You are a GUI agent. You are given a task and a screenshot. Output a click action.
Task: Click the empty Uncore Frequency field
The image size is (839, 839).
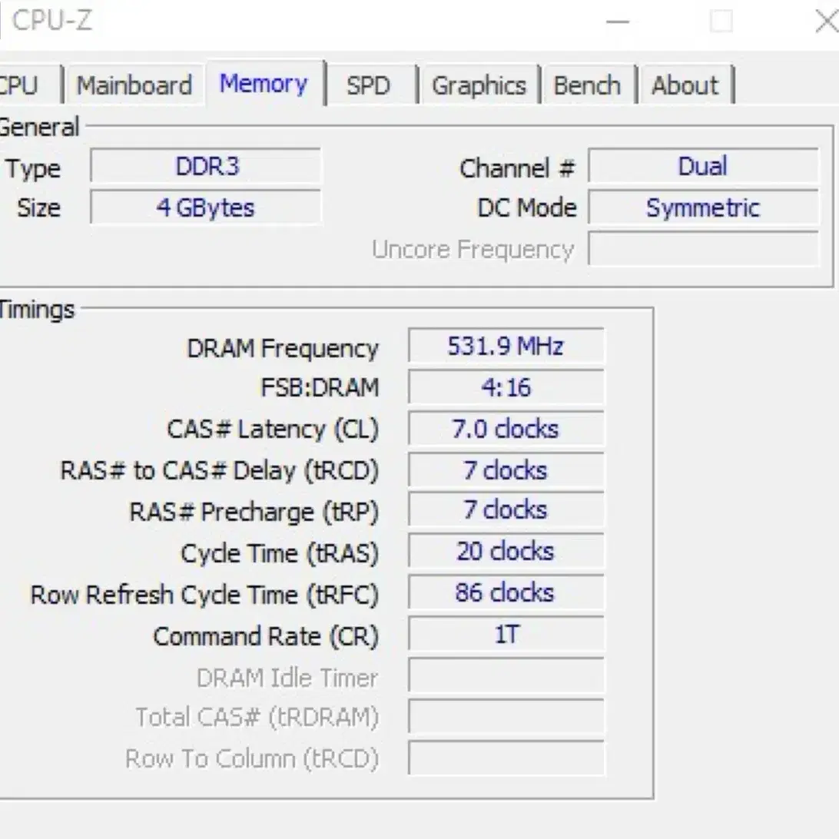coord(703,249)
